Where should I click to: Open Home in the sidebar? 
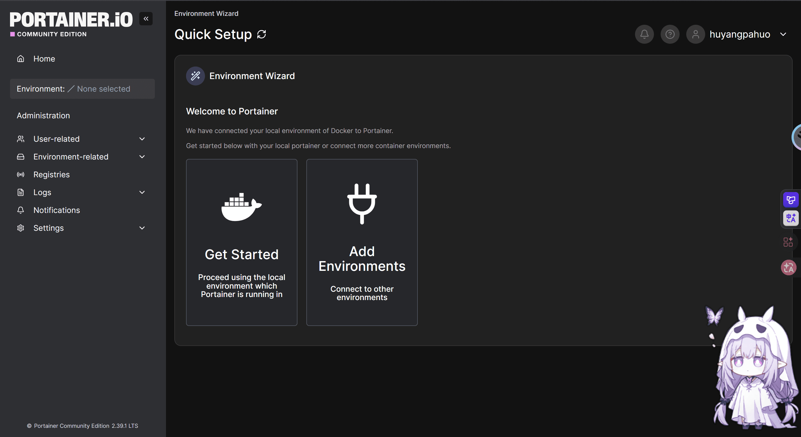coord(44,59)
